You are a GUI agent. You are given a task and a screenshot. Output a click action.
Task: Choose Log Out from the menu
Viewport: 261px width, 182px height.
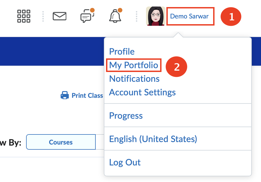pos(125,162)
